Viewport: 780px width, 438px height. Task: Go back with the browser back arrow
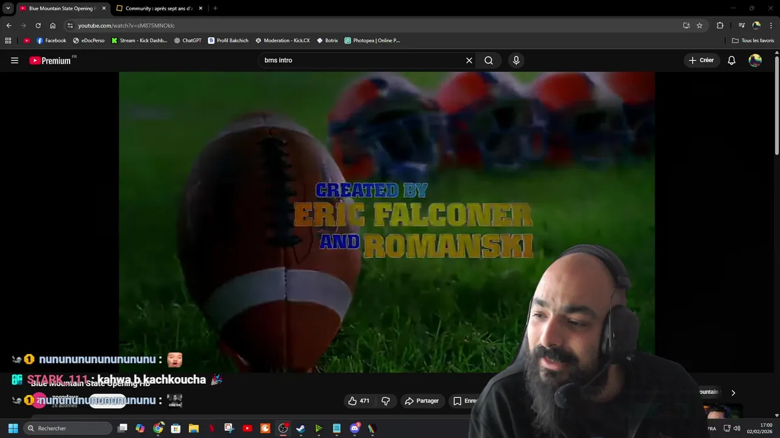(x=9, y=26)
